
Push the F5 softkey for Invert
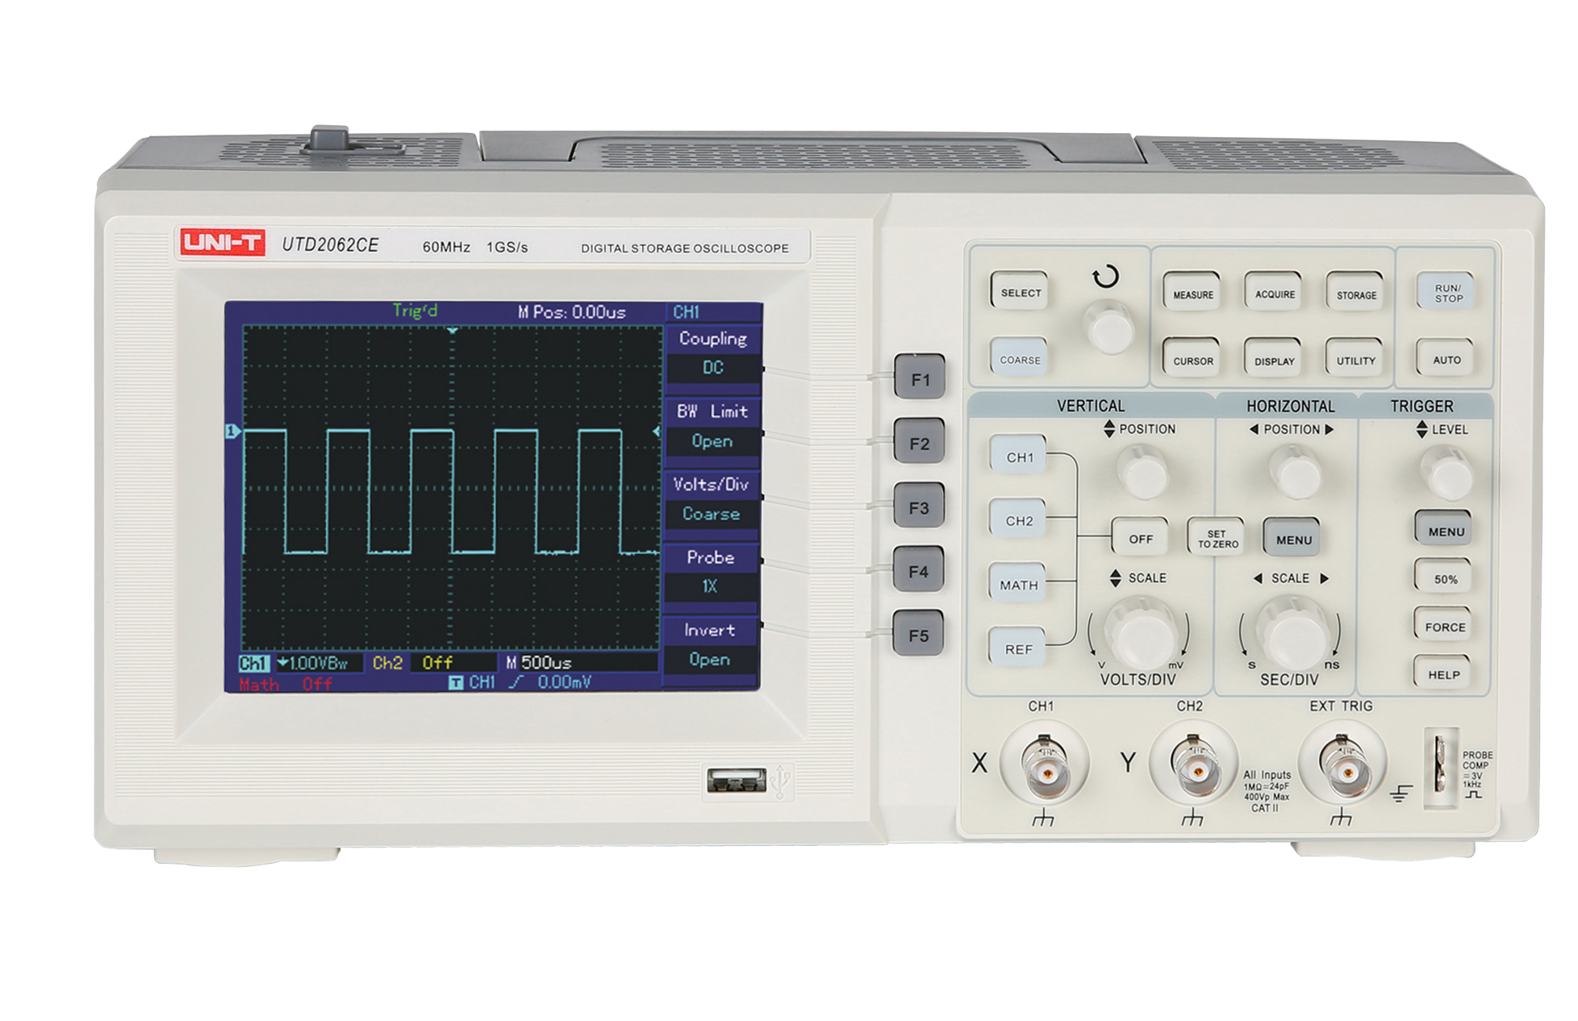coord(919,634)
